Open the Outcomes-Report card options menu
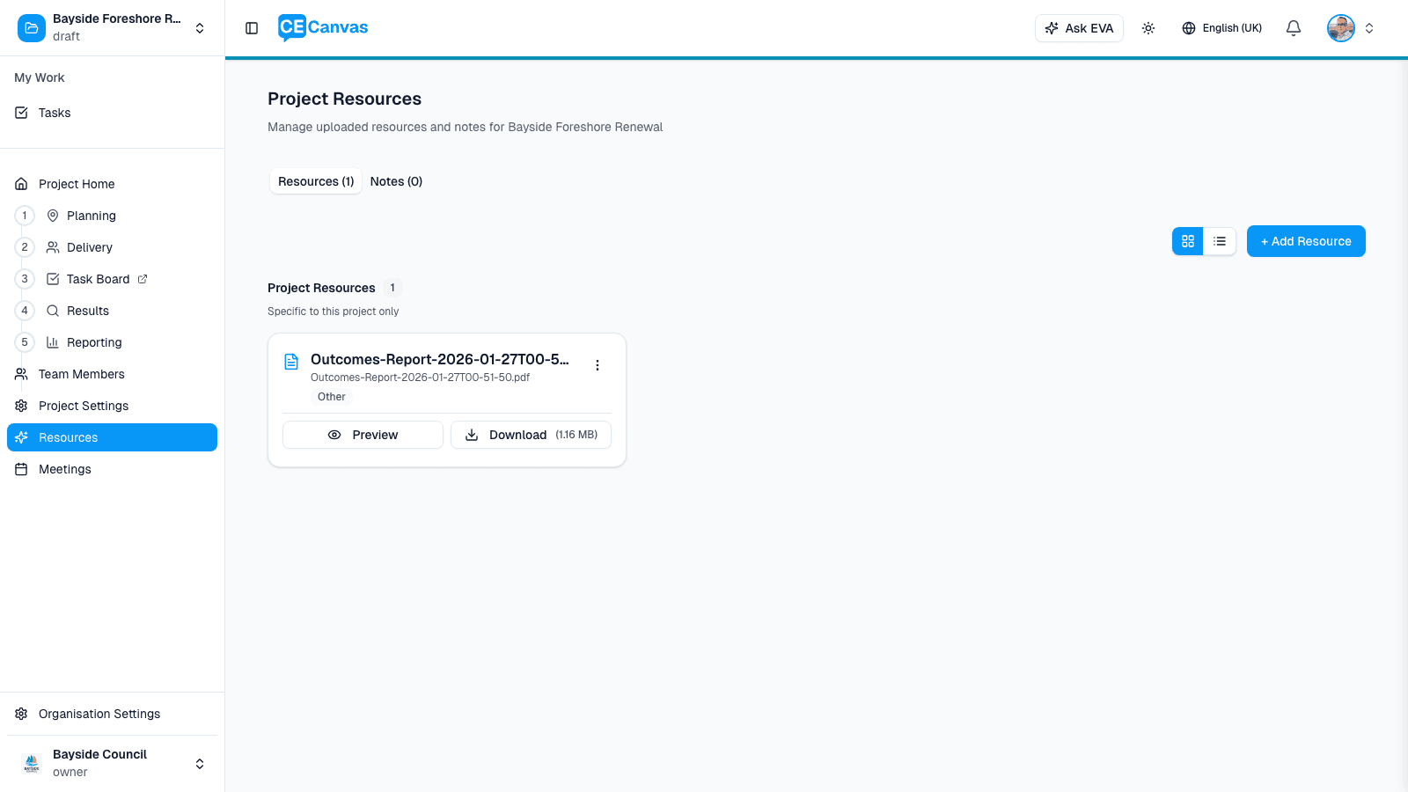Image resolution: width=1408 pixels, height=792 pixels. [x=598, y=364]
